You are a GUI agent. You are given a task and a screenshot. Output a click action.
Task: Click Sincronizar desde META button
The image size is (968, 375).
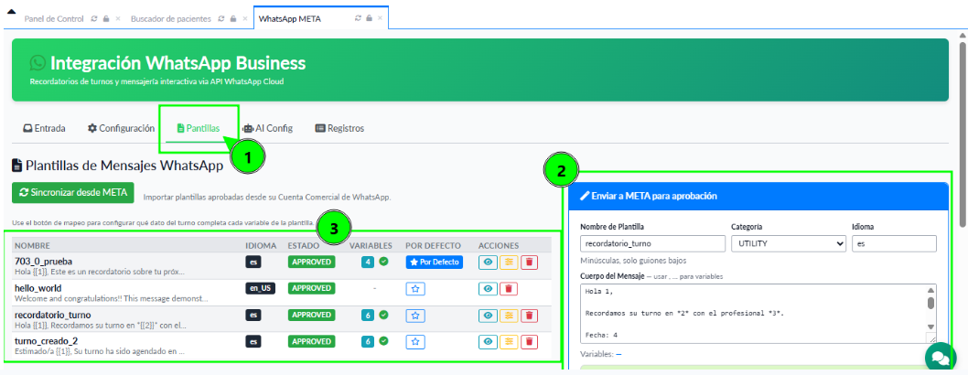click(x=73, y=192)
